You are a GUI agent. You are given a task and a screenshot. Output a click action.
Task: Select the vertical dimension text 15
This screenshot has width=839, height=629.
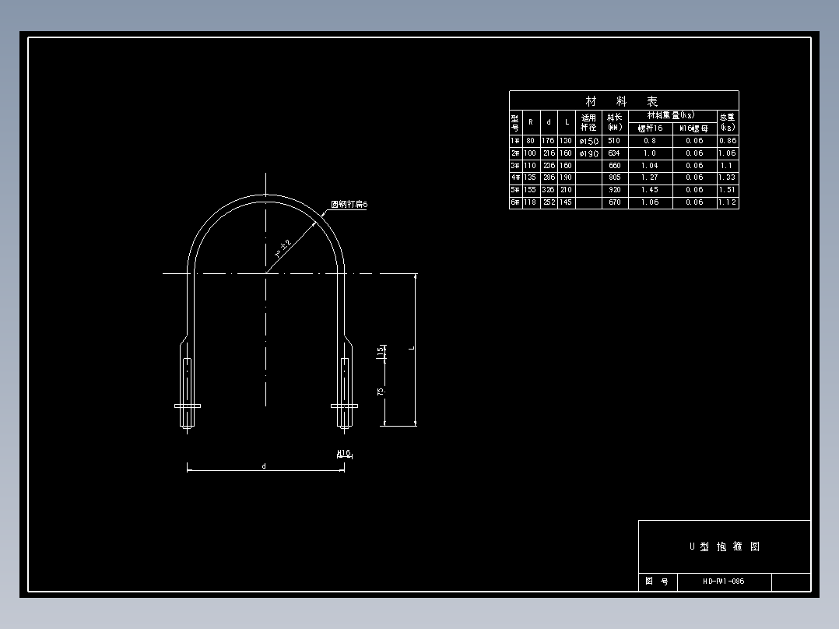coord(381,352)
